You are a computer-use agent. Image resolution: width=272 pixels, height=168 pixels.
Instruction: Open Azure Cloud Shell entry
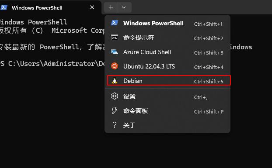pyautogui.click(x=167, y=52)
